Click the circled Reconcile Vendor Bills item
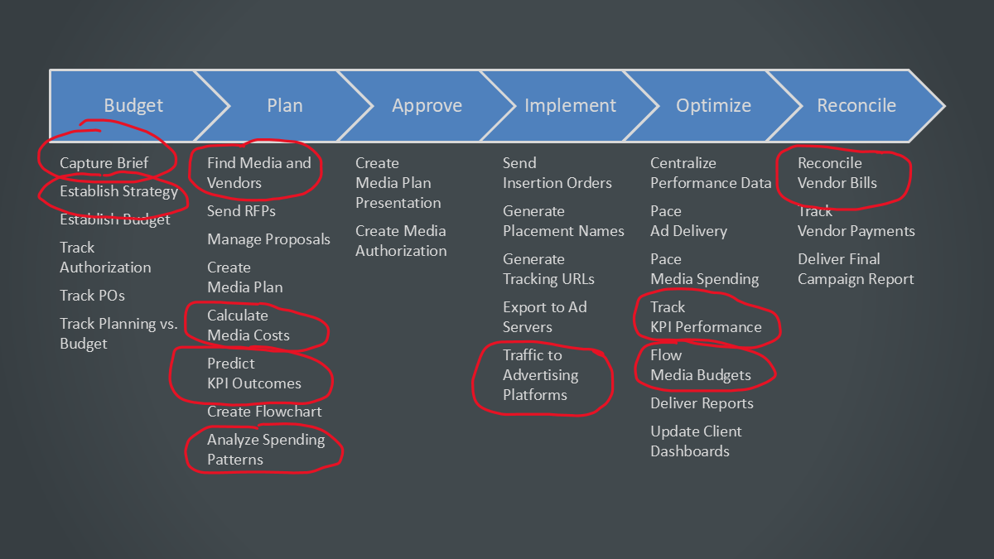This screenshot has width=994, height=559. pyautogui.click(x=837, y=173)
